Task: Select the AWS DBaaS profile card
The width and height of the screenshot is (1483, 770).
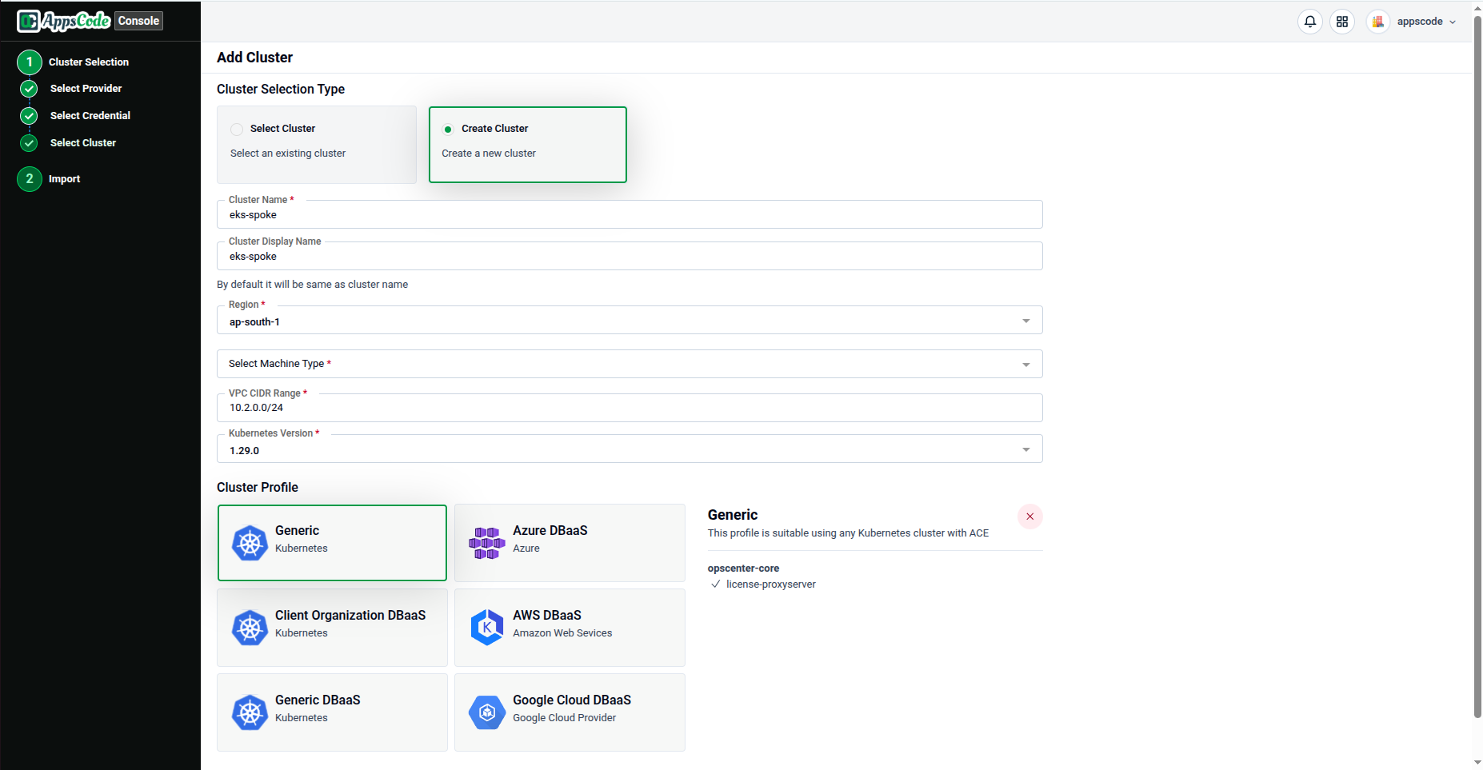Action: (x=570, y=628)
